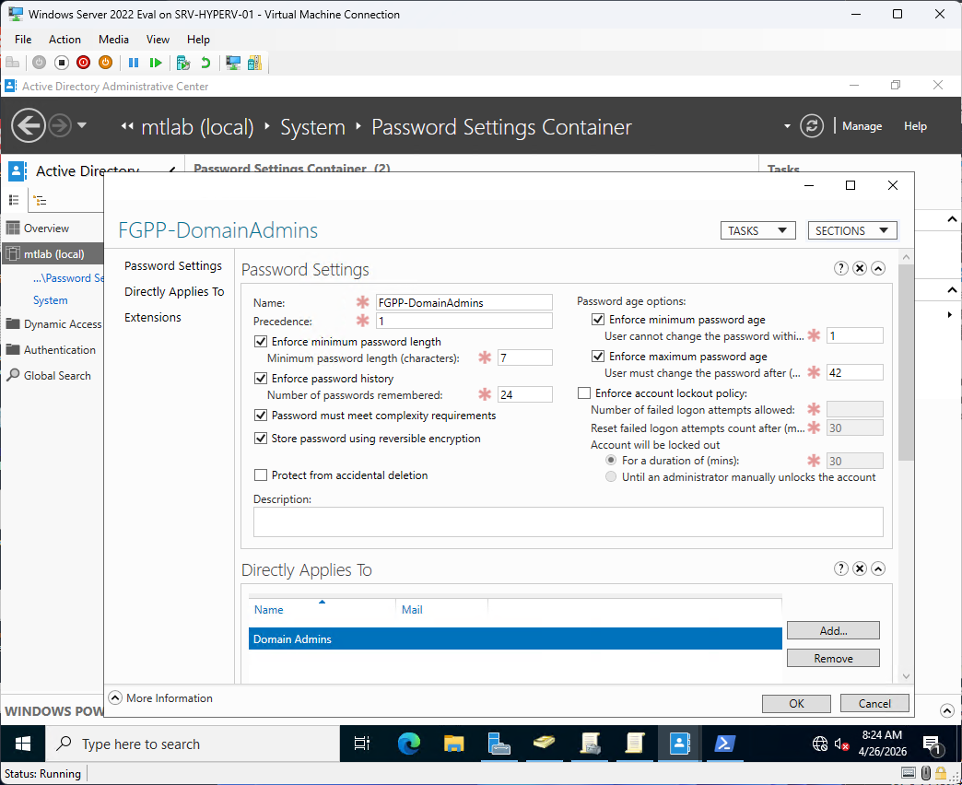Open Microsoft Edge from taskbar

pos(408,744)
